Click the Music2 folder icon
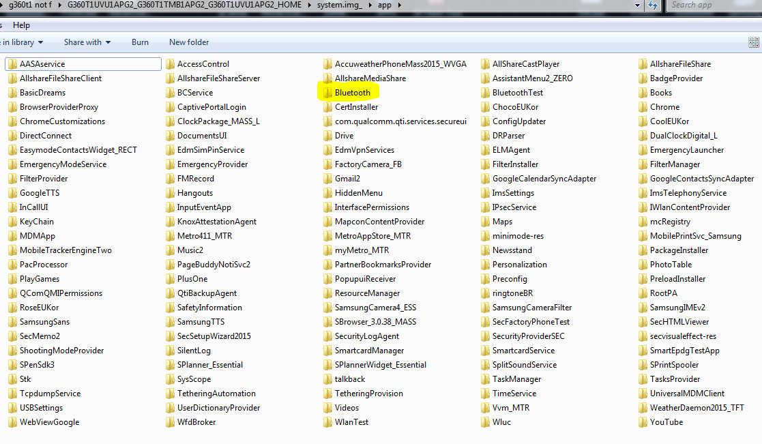This screenshot has height=444, width=762. (170, 250)
